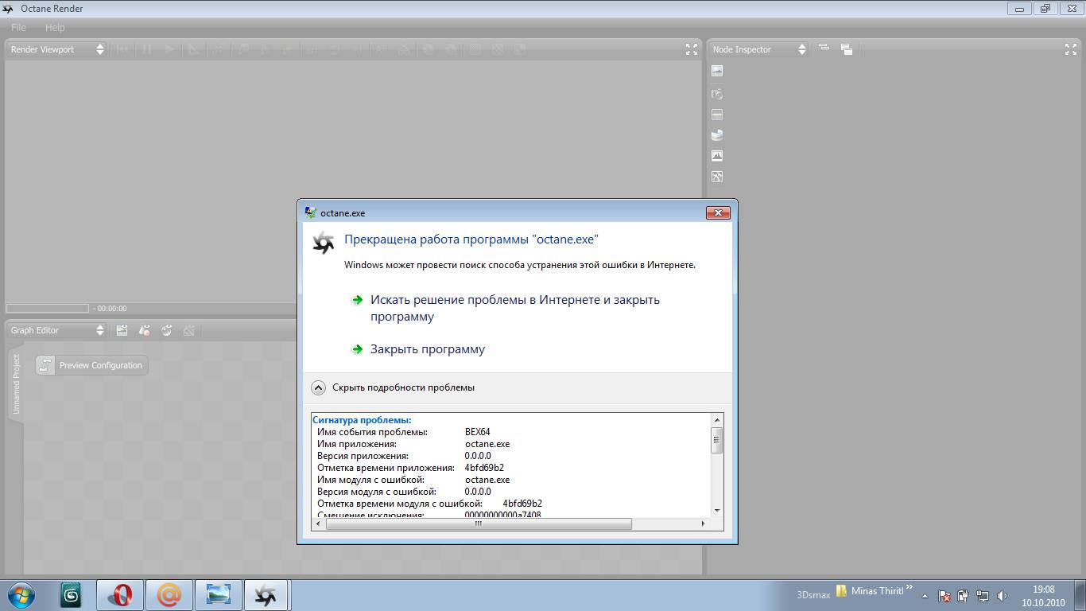Screen dimensions: 1086x611
Task: Open the Minas Tirith folder toolbar on taskbar
Action: click(x=870, y=591)
